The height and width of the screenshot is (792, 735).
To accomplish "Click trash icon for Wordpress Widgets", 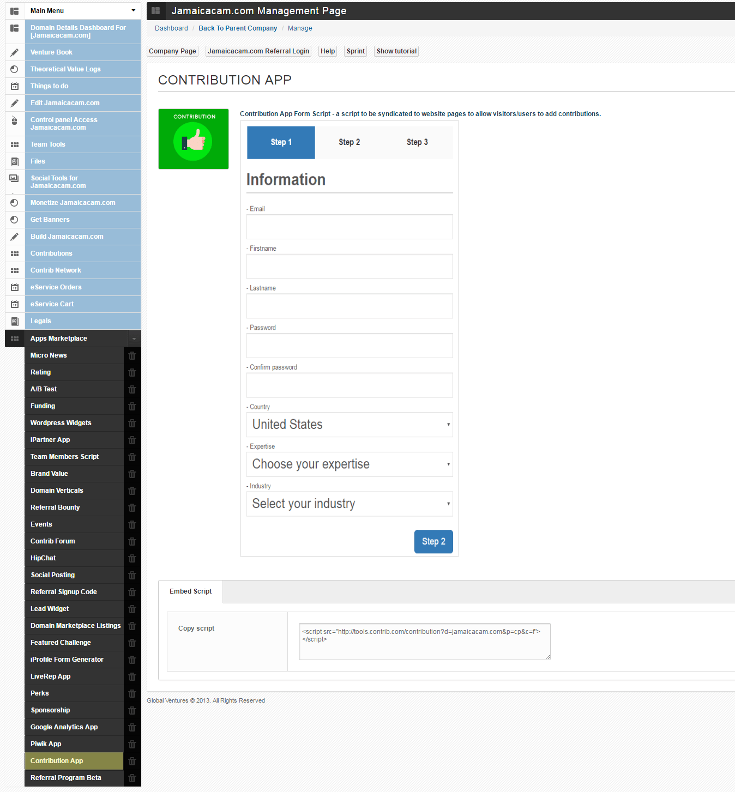I will pos(132,423).
